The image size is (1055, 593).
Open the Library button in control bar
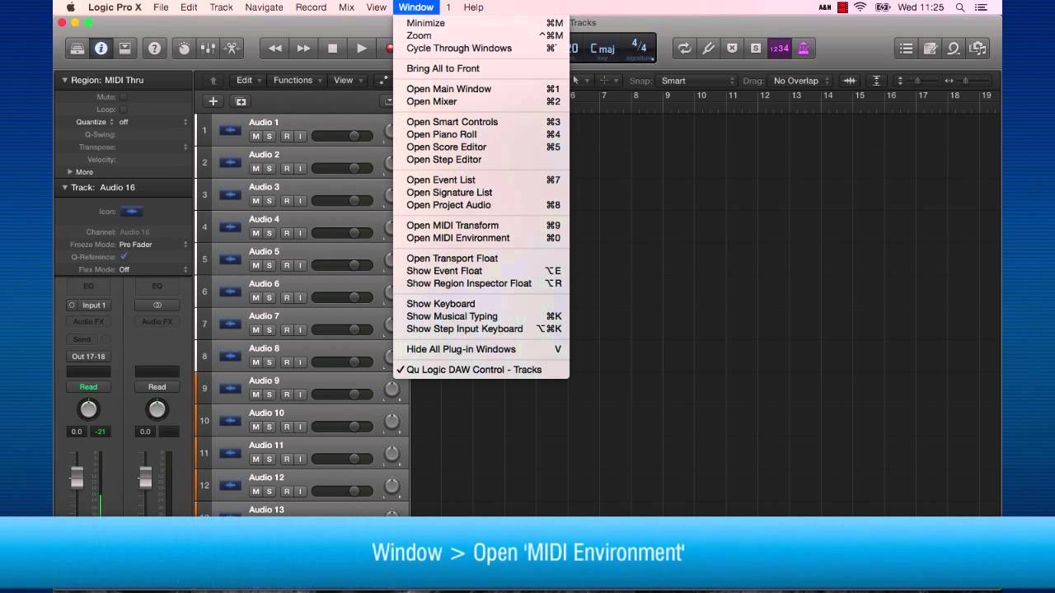[77, 49]
